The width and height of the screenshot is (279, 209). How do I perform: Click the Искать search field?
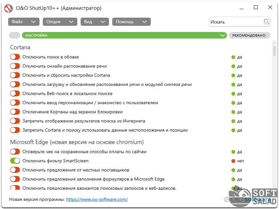click(x=236, y=22)
